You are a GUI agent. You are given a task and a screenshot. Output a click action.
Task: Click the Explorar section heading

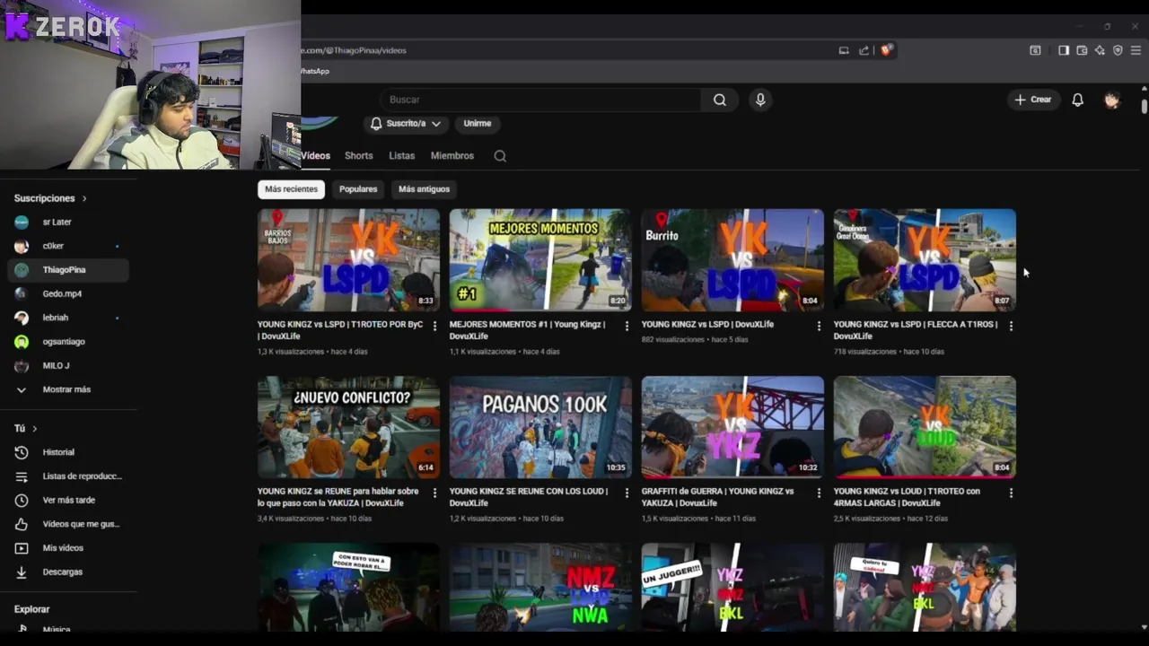pos(31,609)
